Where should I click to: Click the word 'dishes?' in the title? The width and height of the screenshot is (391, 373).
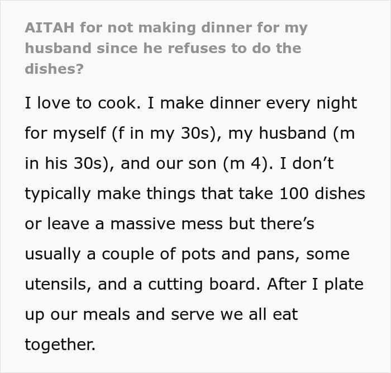point(54,69)
